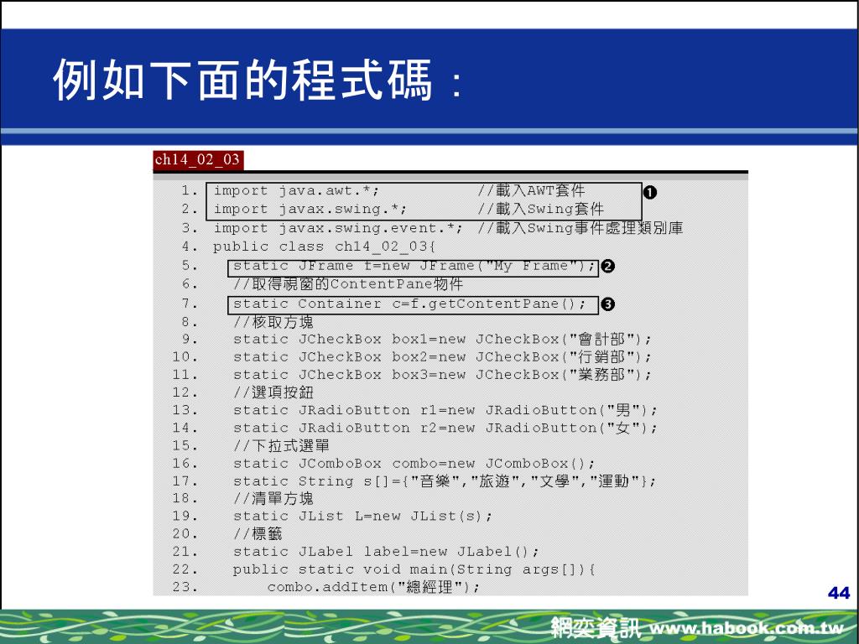This screenshot has width=859, height=644.
Task: Click the line 'import javax.swing.*;'
Action: [x=310, y=209]
